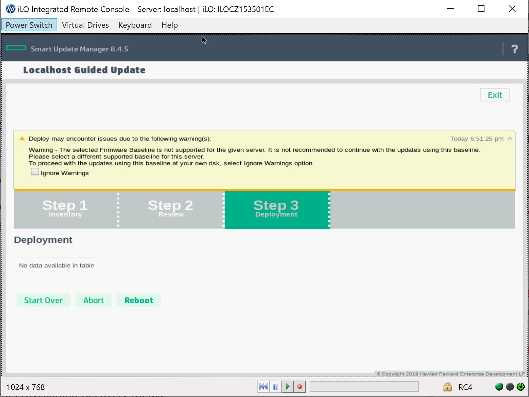The width and height of the screenshot is (529, 397).
Task: Click the green play icon
Action: tap(287, 387)
